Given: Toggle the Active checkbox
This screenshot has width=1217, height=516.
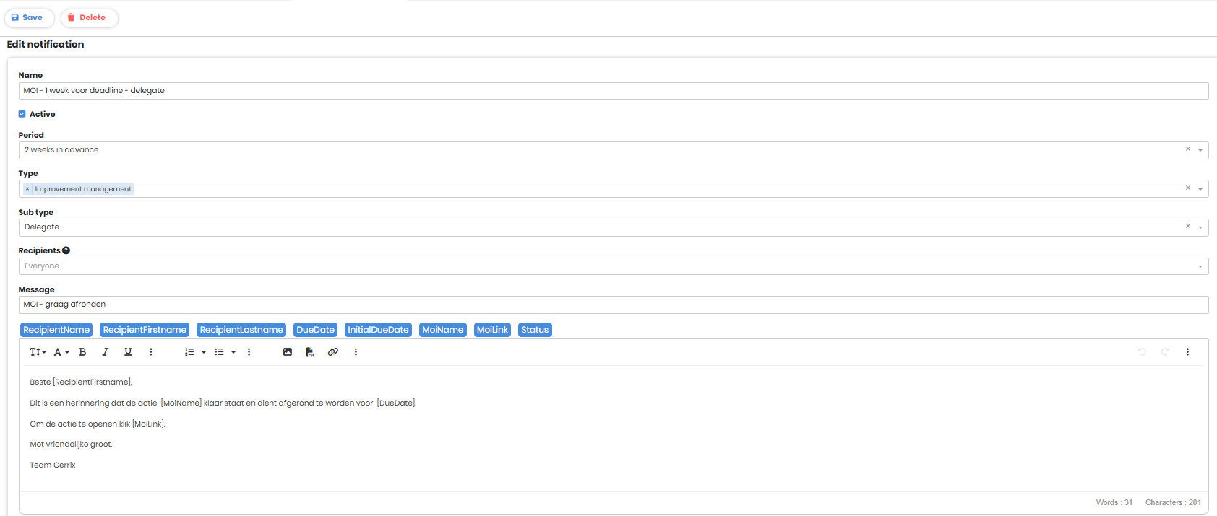Looking at the screenshot, I should (22, 114).
